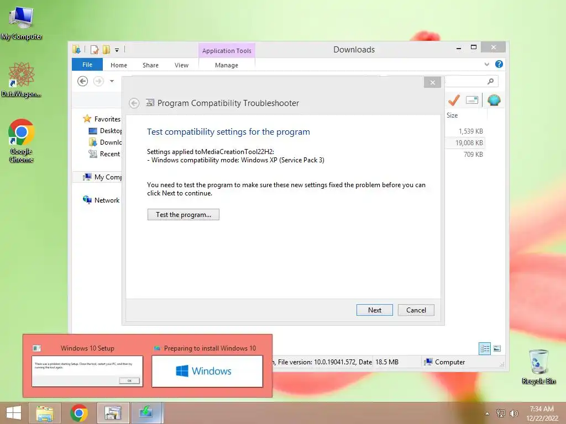Select Desktop in the navigation pane

(105, 130)
